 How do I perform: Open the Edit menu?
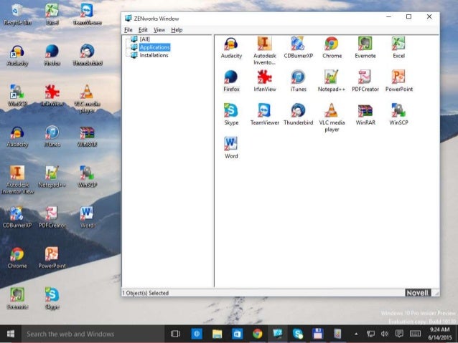(x=143, y=30)
